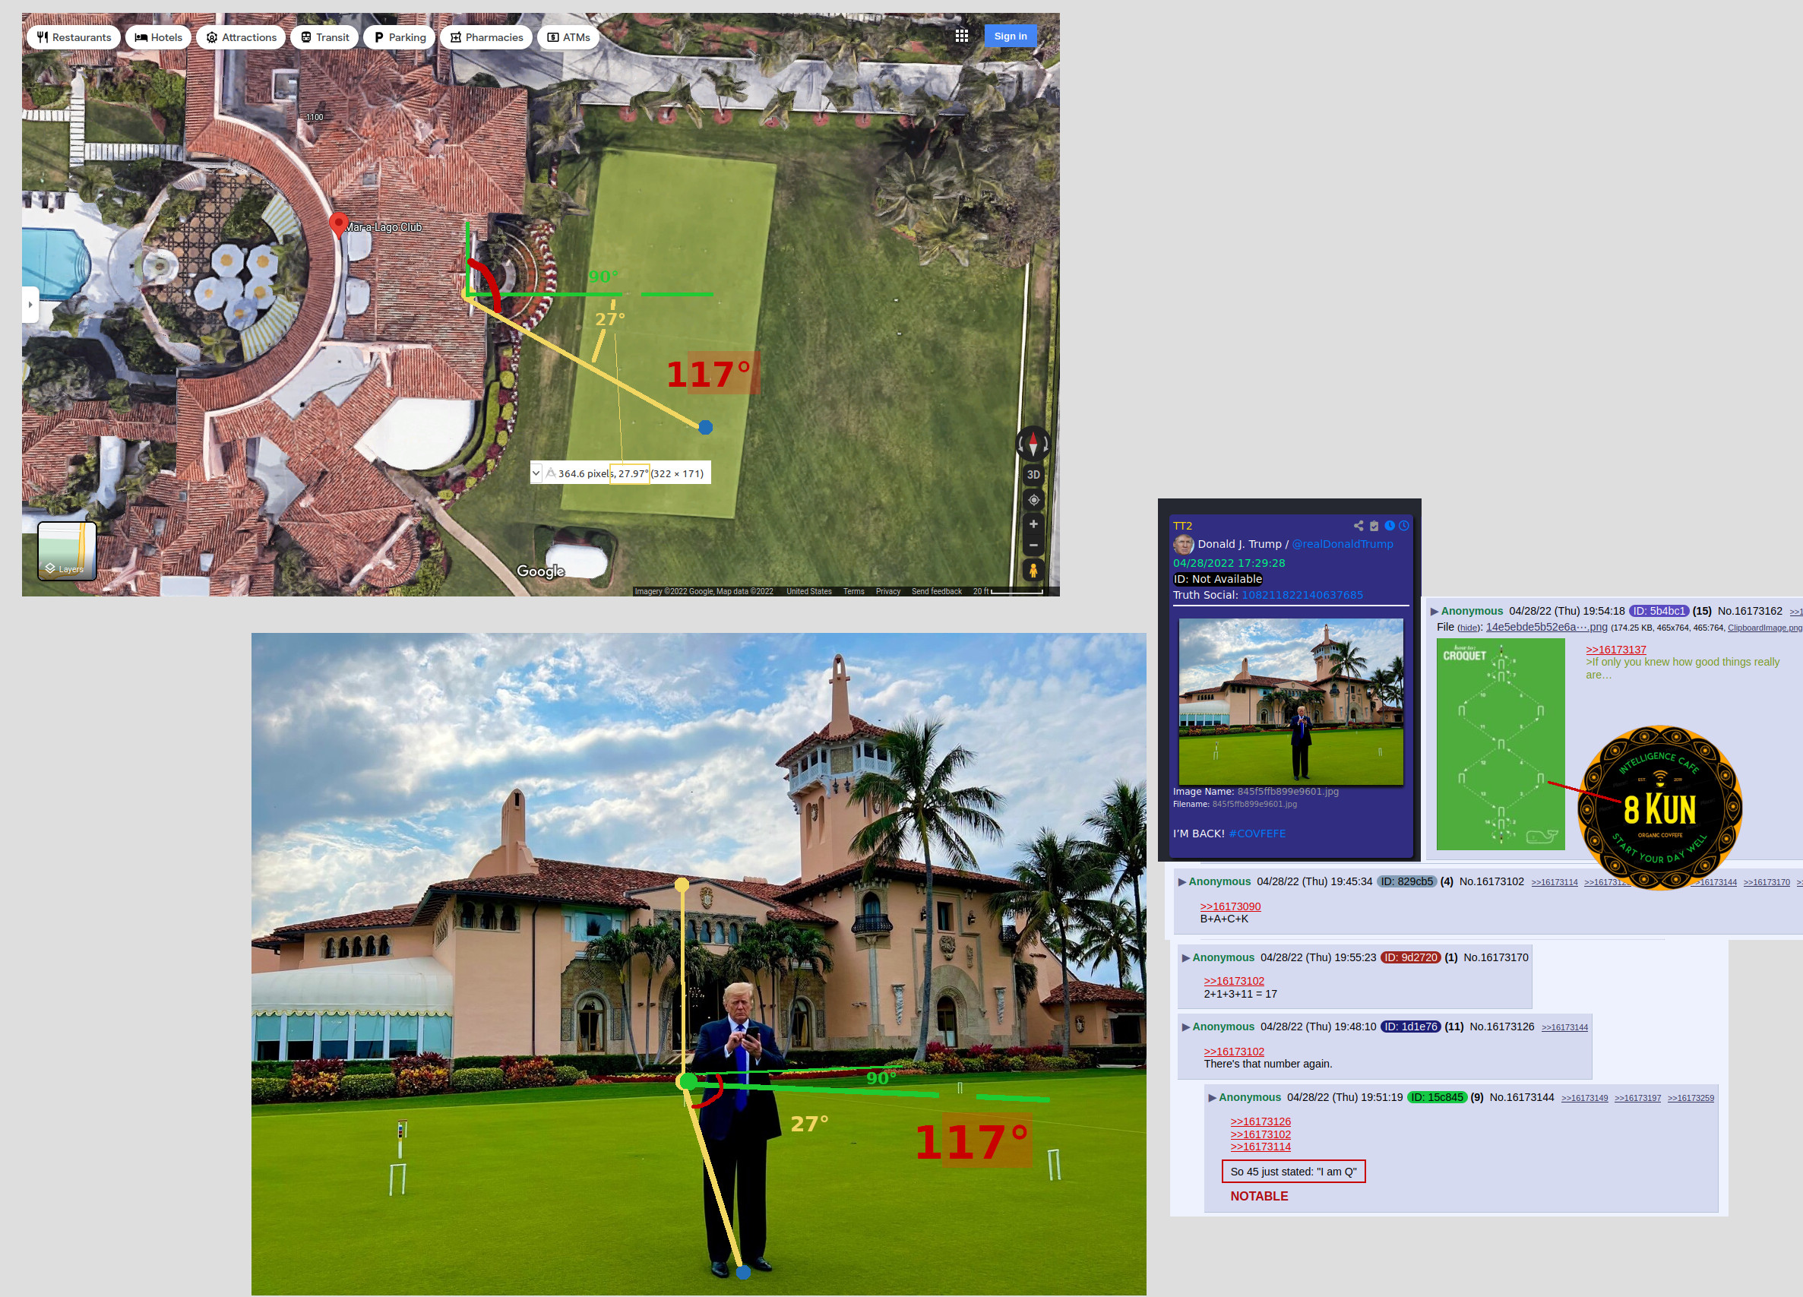The image size is (1803, 1297).
Task: Click the dark blue ID: 1d1e76 badge
Action: (1410, 1027)
